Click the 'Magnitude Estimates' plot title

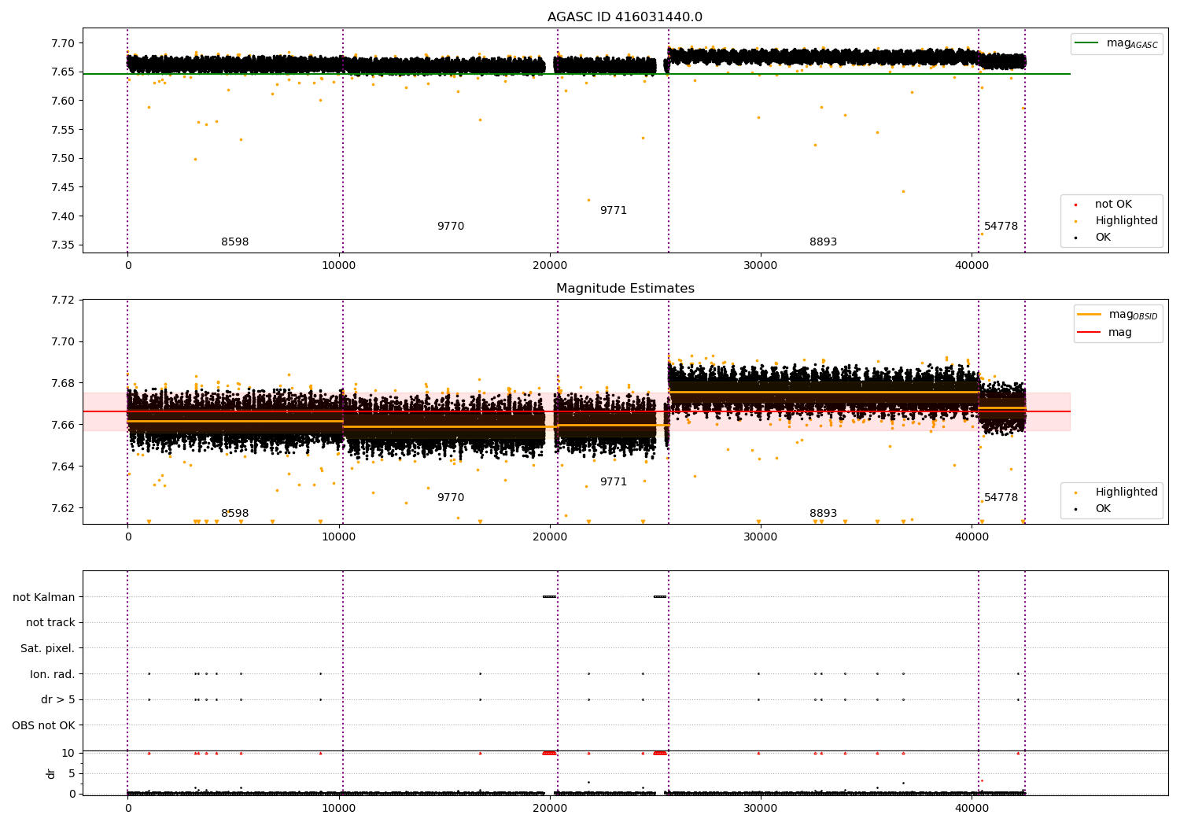625,289
